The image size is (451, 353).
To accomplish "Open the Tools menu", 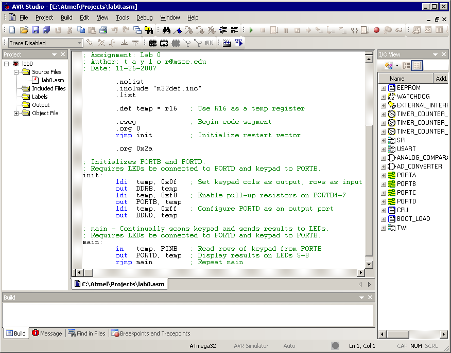I will (122, 17).
